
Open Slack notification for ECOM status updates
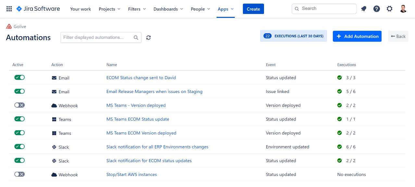click(149, 161)
